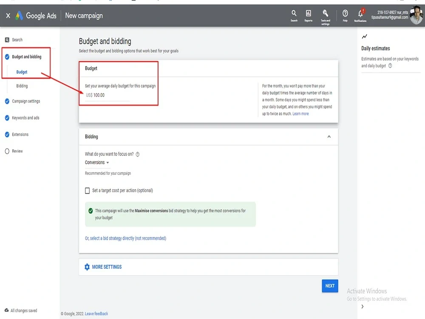Open Campaign settings step in sidebar
425x319 pixels.
coord(26,101)
